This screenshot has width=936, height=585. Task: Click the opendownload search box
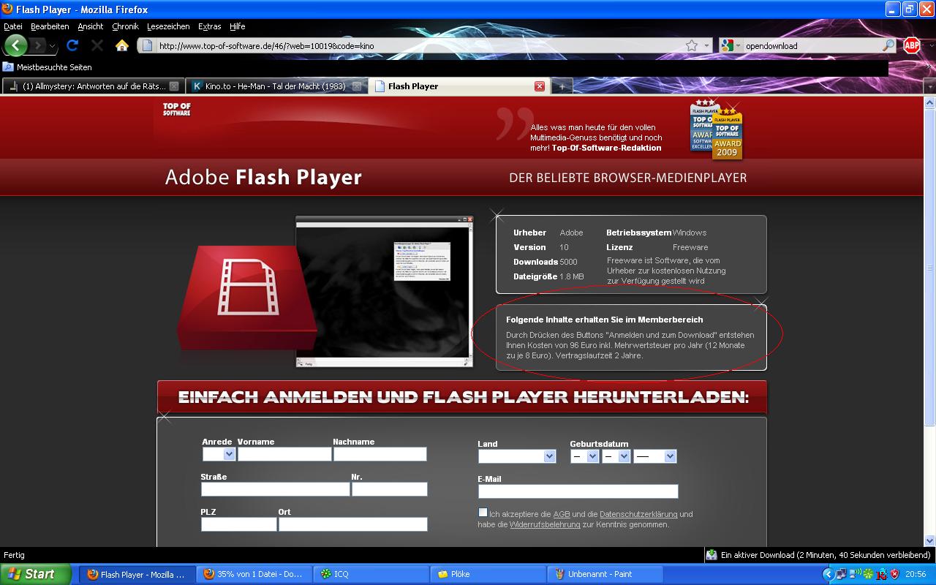coord(812,45)
